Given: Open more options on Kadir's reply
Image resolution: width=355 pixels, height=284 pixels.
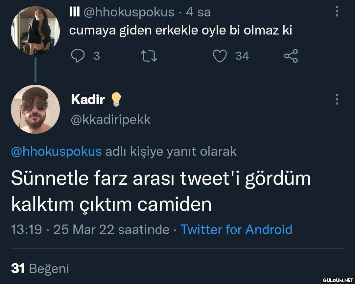Looking at the screenshot, I should [337, 99].
